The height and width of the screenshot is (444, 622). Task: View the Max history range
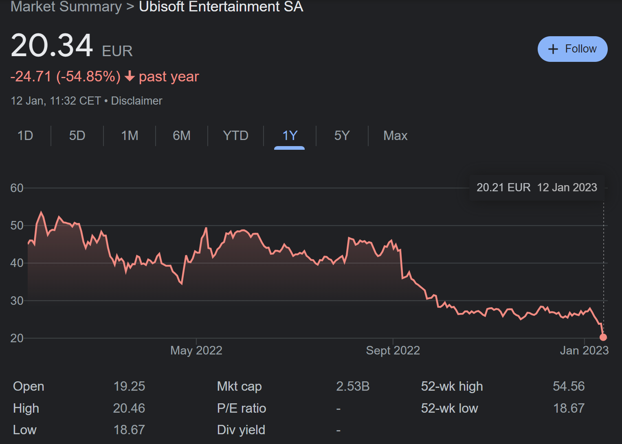(x=395, y=136)
